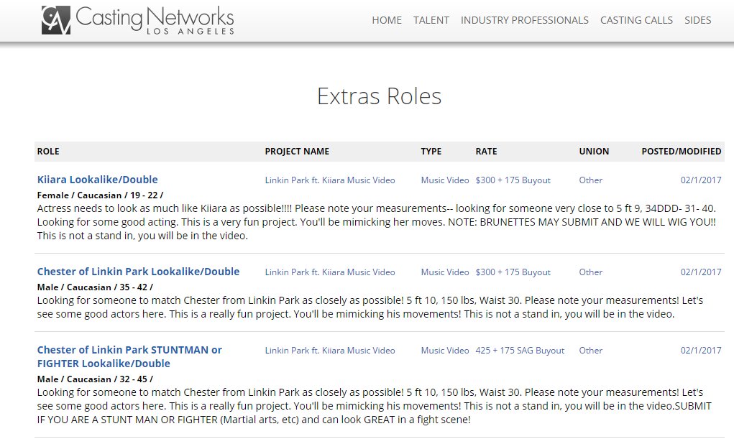Click 02/1/2017 date in Chester Lookalike/Double row

(701, 272)
